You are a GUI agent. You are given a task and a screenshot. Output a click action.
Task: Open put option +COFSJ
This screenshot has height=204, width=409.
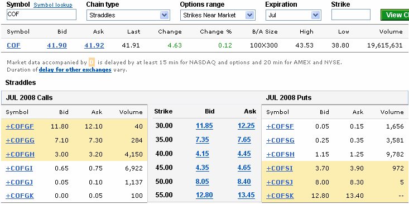[x=280, y=182]
